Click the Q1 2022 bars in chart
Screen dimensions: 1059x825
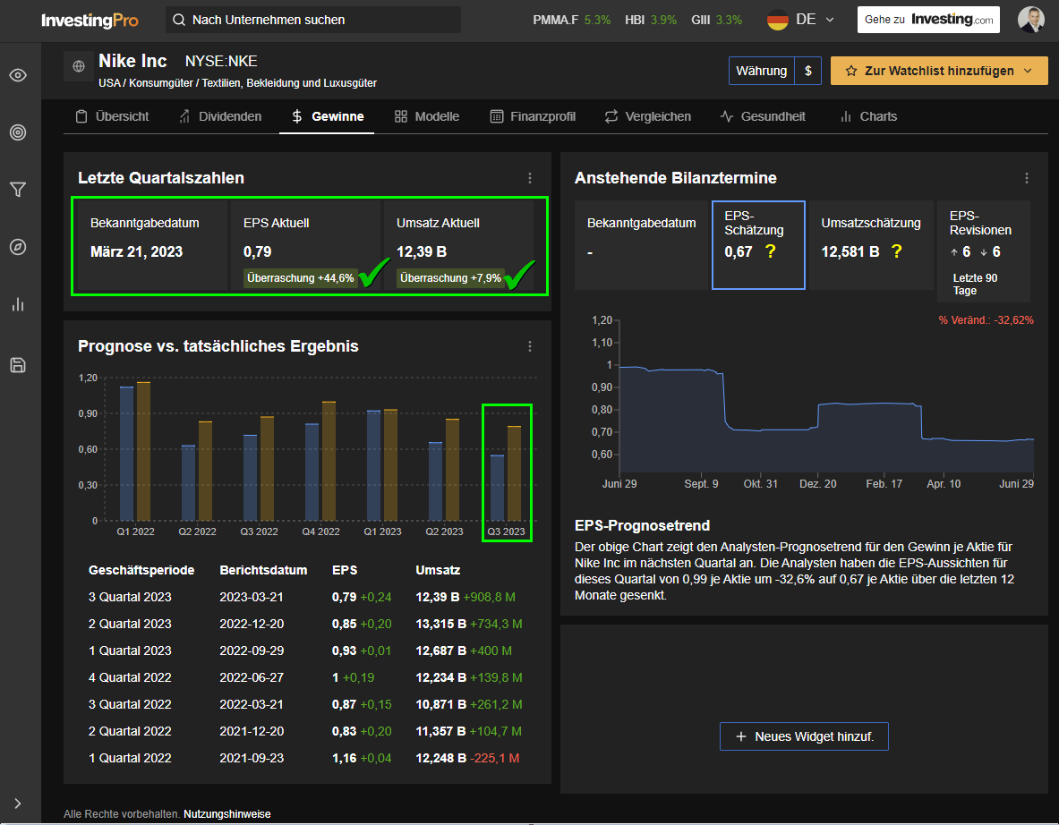coord(135,452)
